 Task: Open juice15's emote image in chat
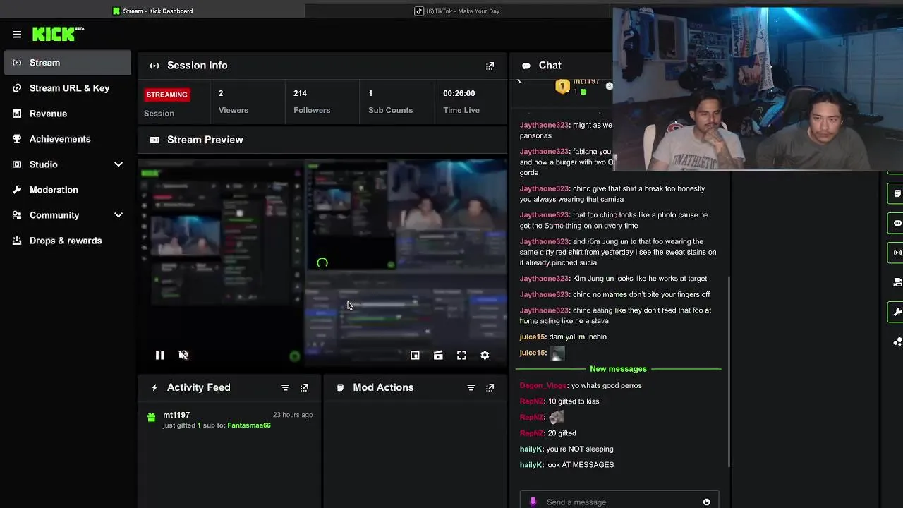pos(557,353)
